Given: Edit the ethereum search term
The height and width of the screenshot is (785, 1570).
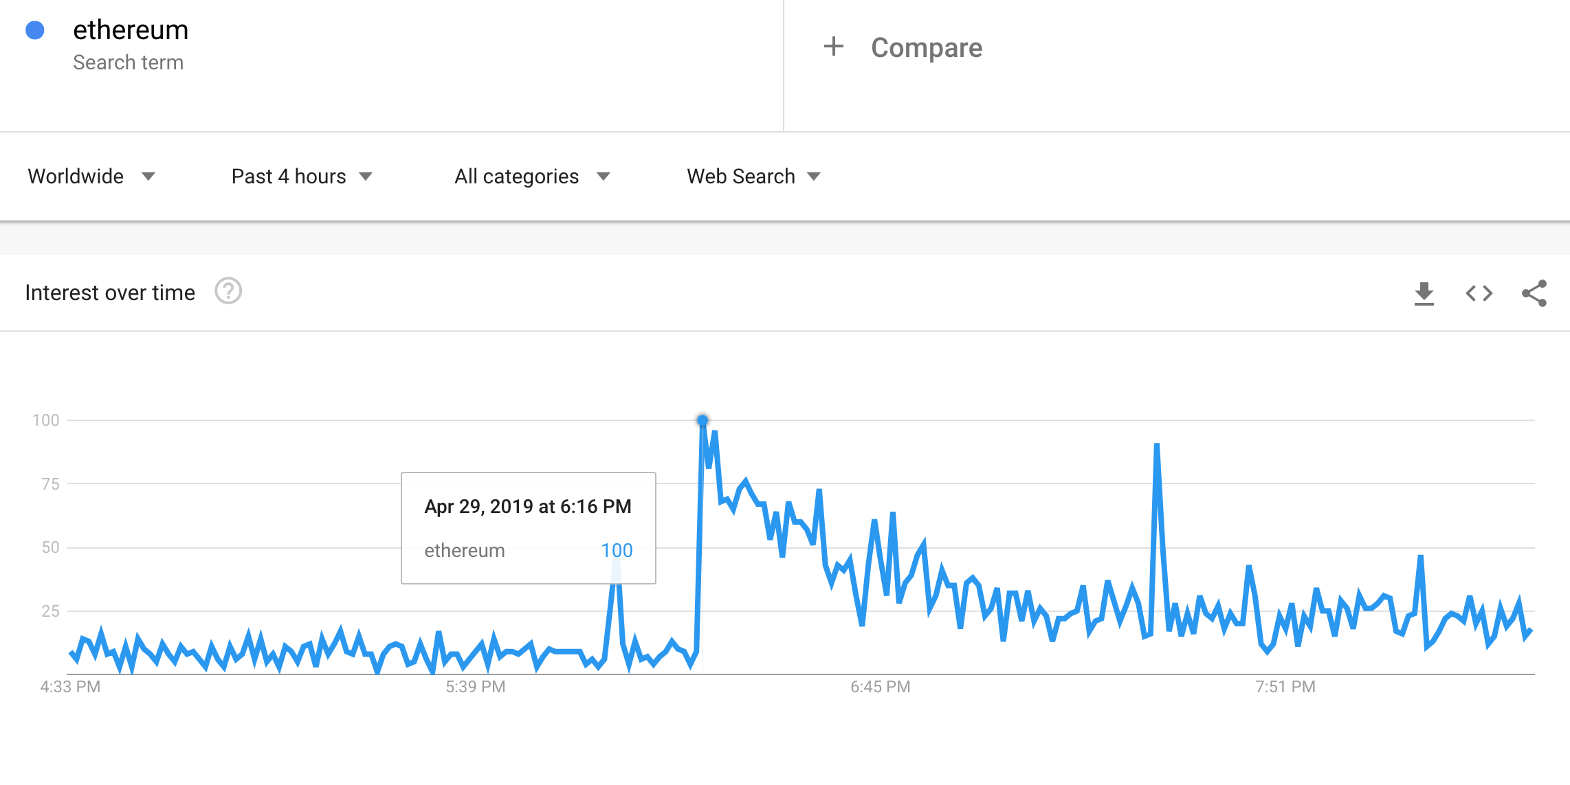Looking at the screenshot, I should pos(131,30).
